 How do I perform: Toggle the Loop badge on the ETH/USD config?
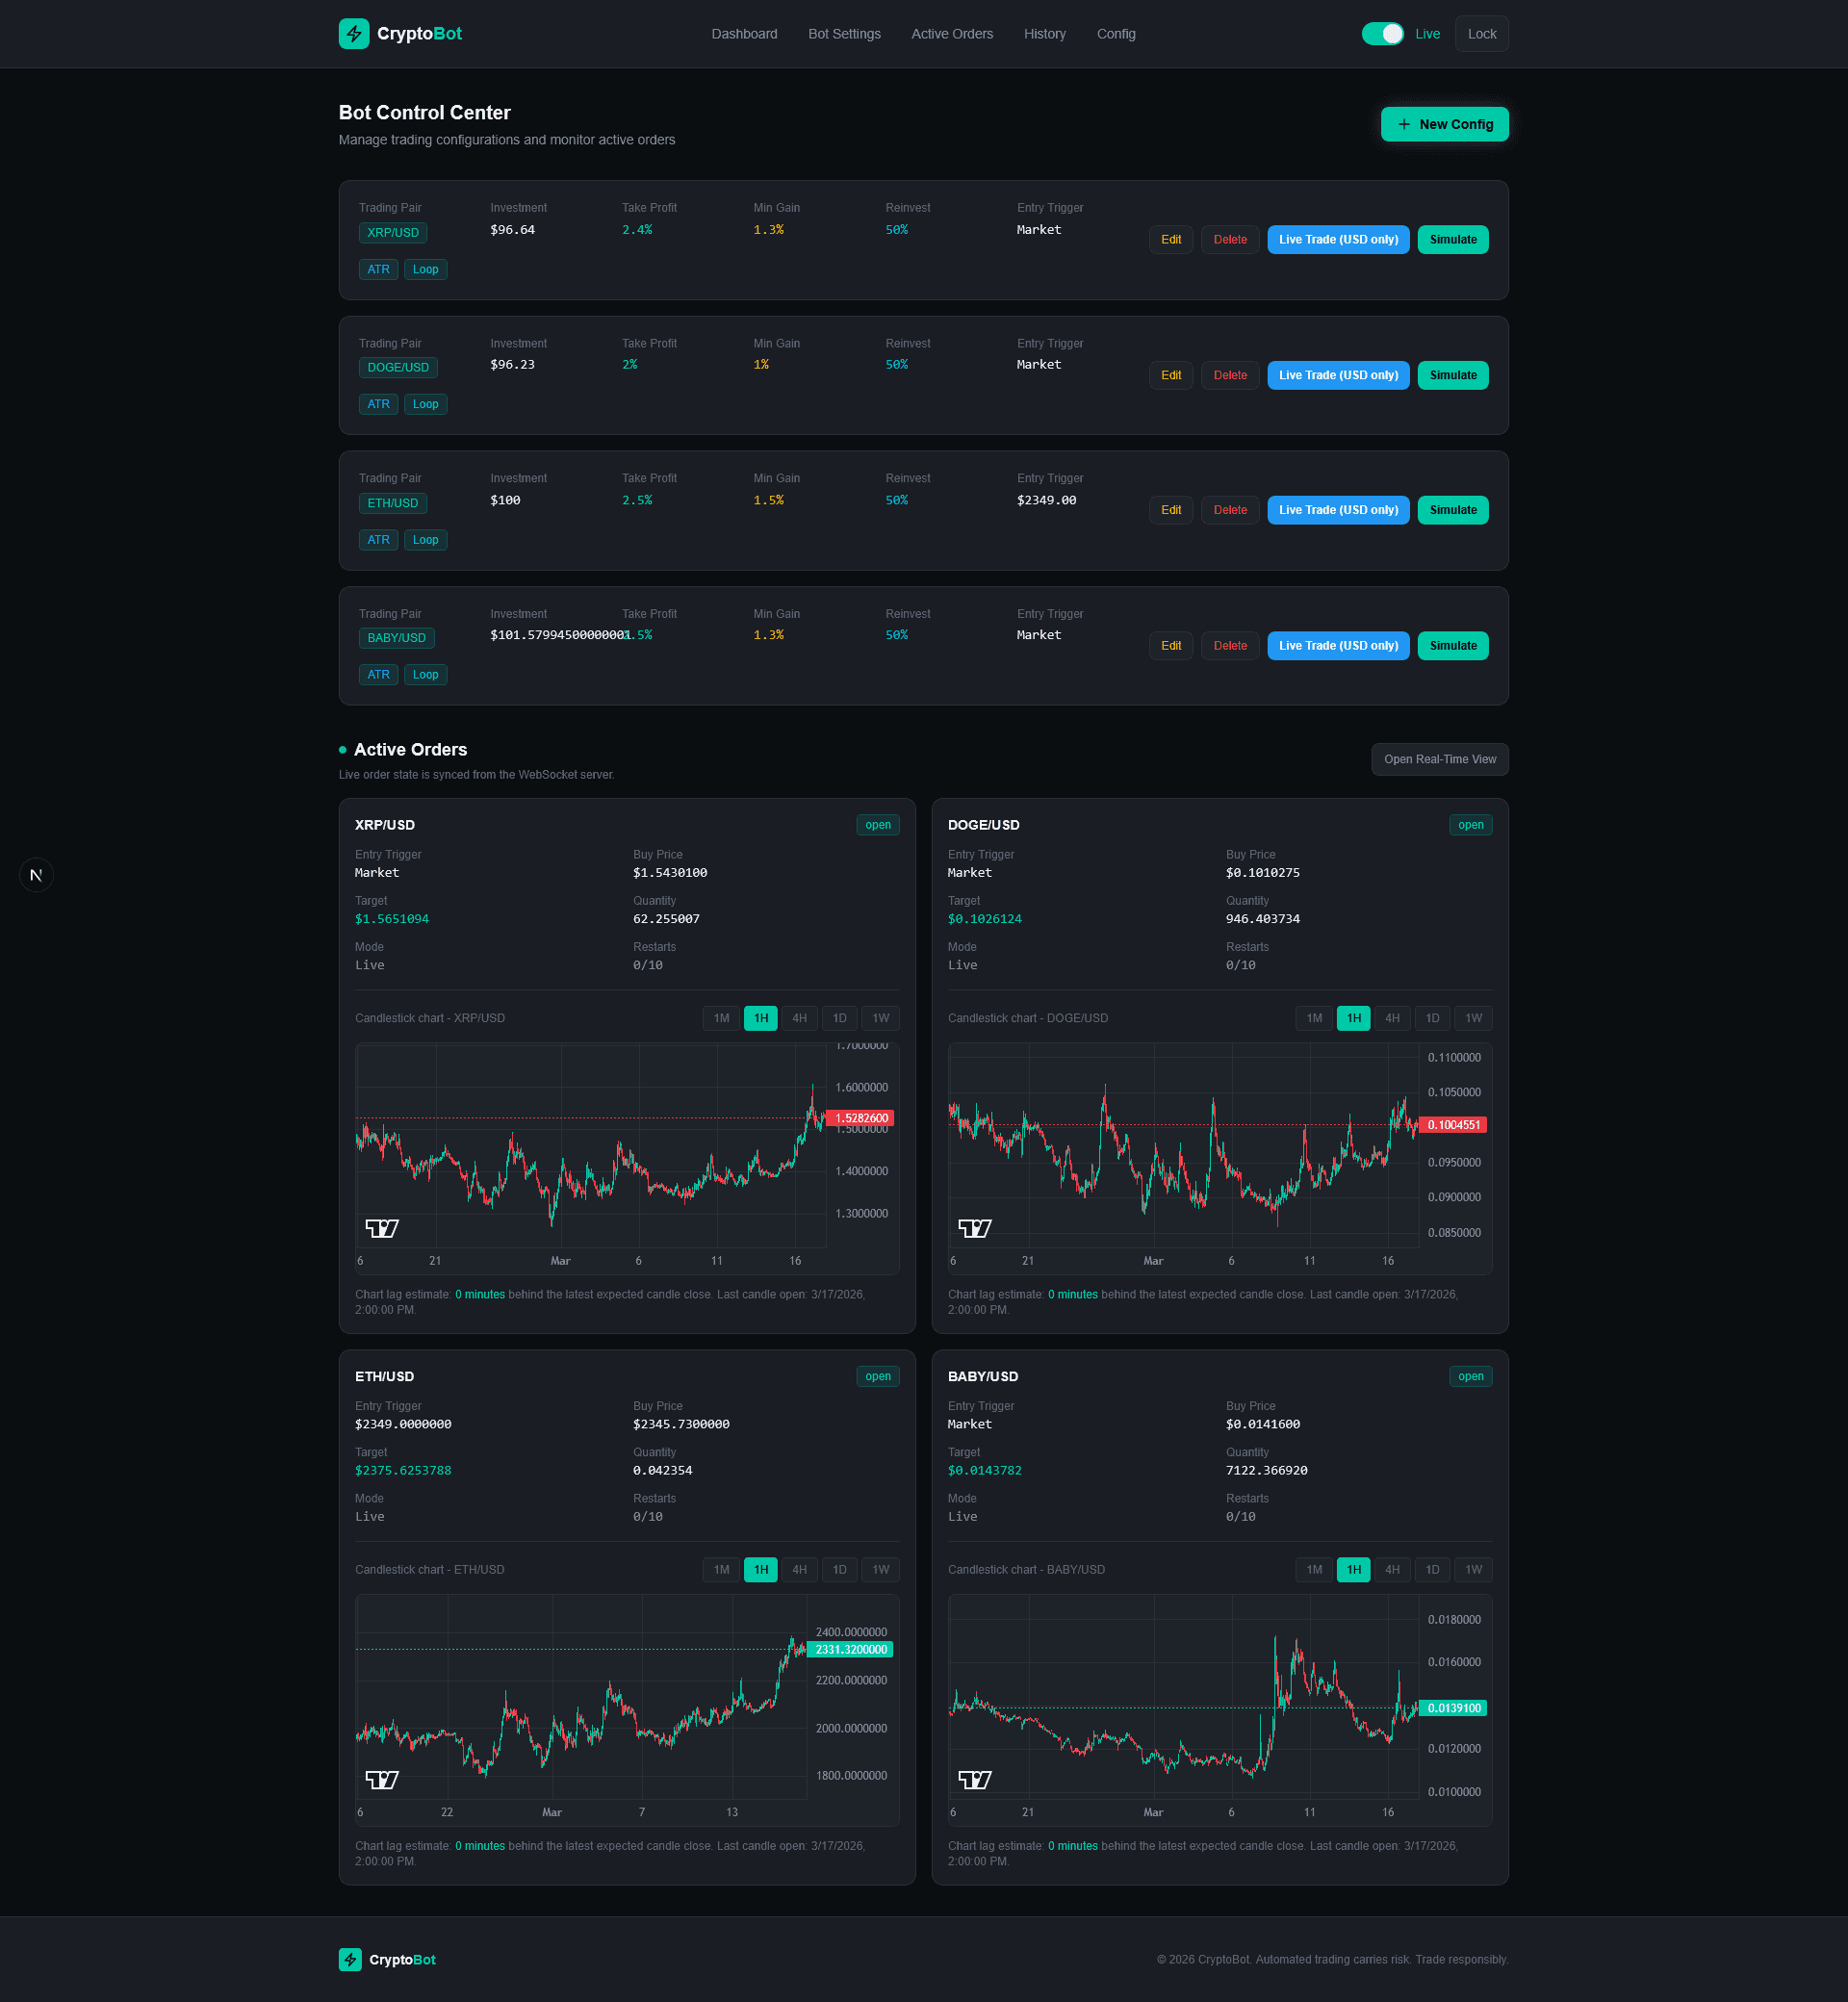425,539
